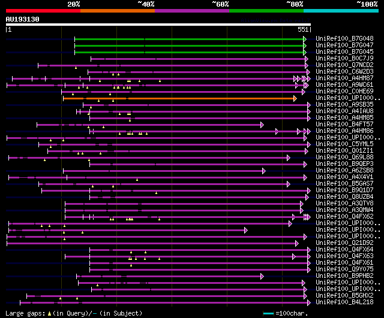Select the UniRef100_B9PHB2 label
The image size is (384, 318).
coord(344,276)
